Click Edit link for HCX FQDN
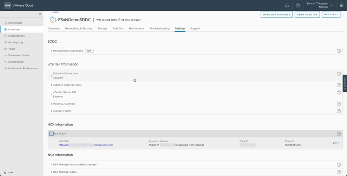Screen dimensions: 347x176 click(336, 143)
